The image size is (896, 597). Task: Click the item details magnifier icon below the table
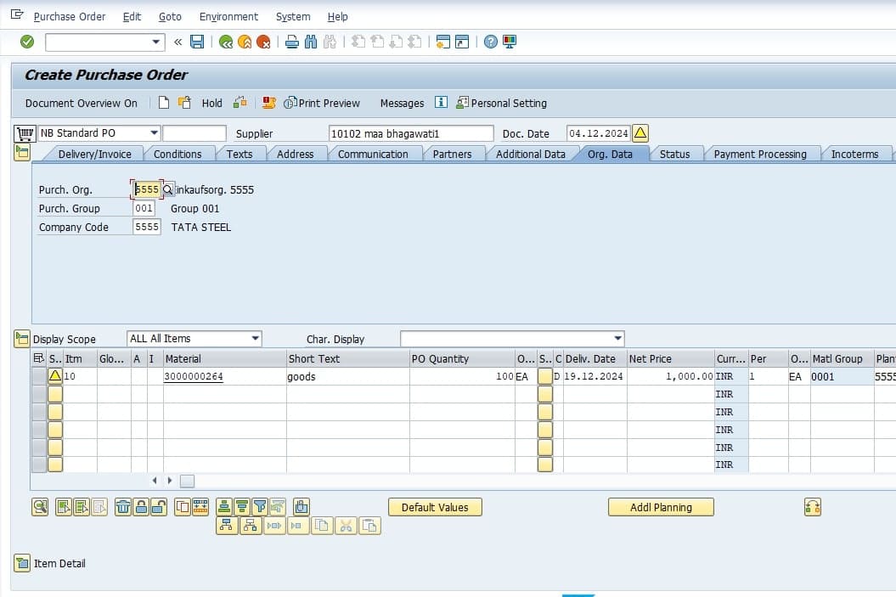pyautogui.click(x=40, y=507)
